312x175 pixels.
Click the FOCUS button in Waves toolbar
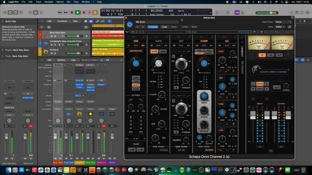coord(246,32)
